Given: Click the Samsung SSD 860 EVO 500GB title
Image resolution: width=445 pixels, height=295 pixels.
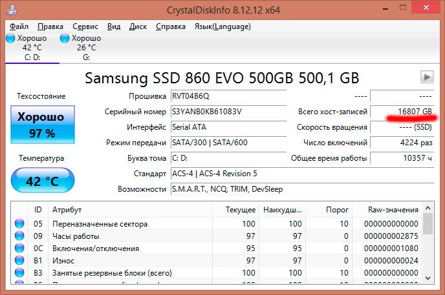Looking at the screenshot, I should [222, 78].
